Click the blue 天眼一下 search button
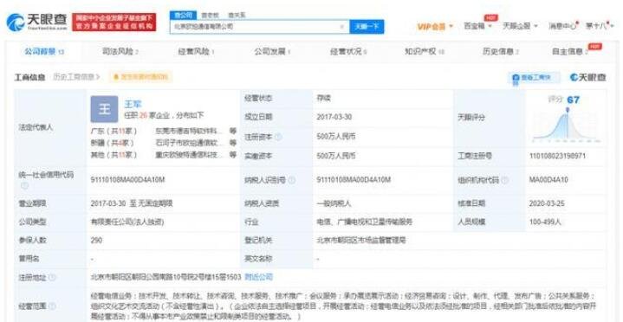Image resolution: width=623 pixels, height=322 pixels. pyautogui.click(x=367, y=27)
